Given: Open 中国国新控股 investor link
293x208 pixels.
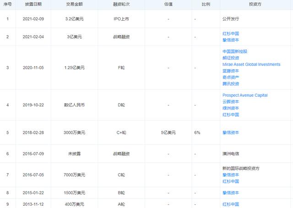Looking at the screenshot, I should 235,51.
